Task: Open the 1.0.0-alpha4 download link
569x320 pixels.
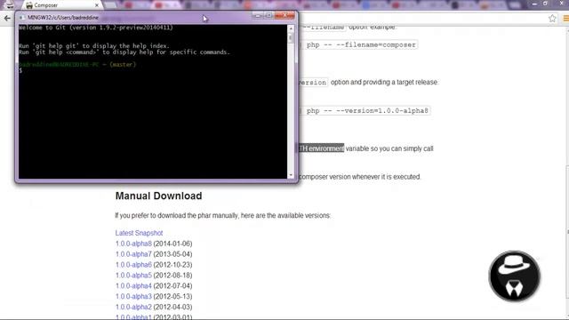Action: pos(133,285)
